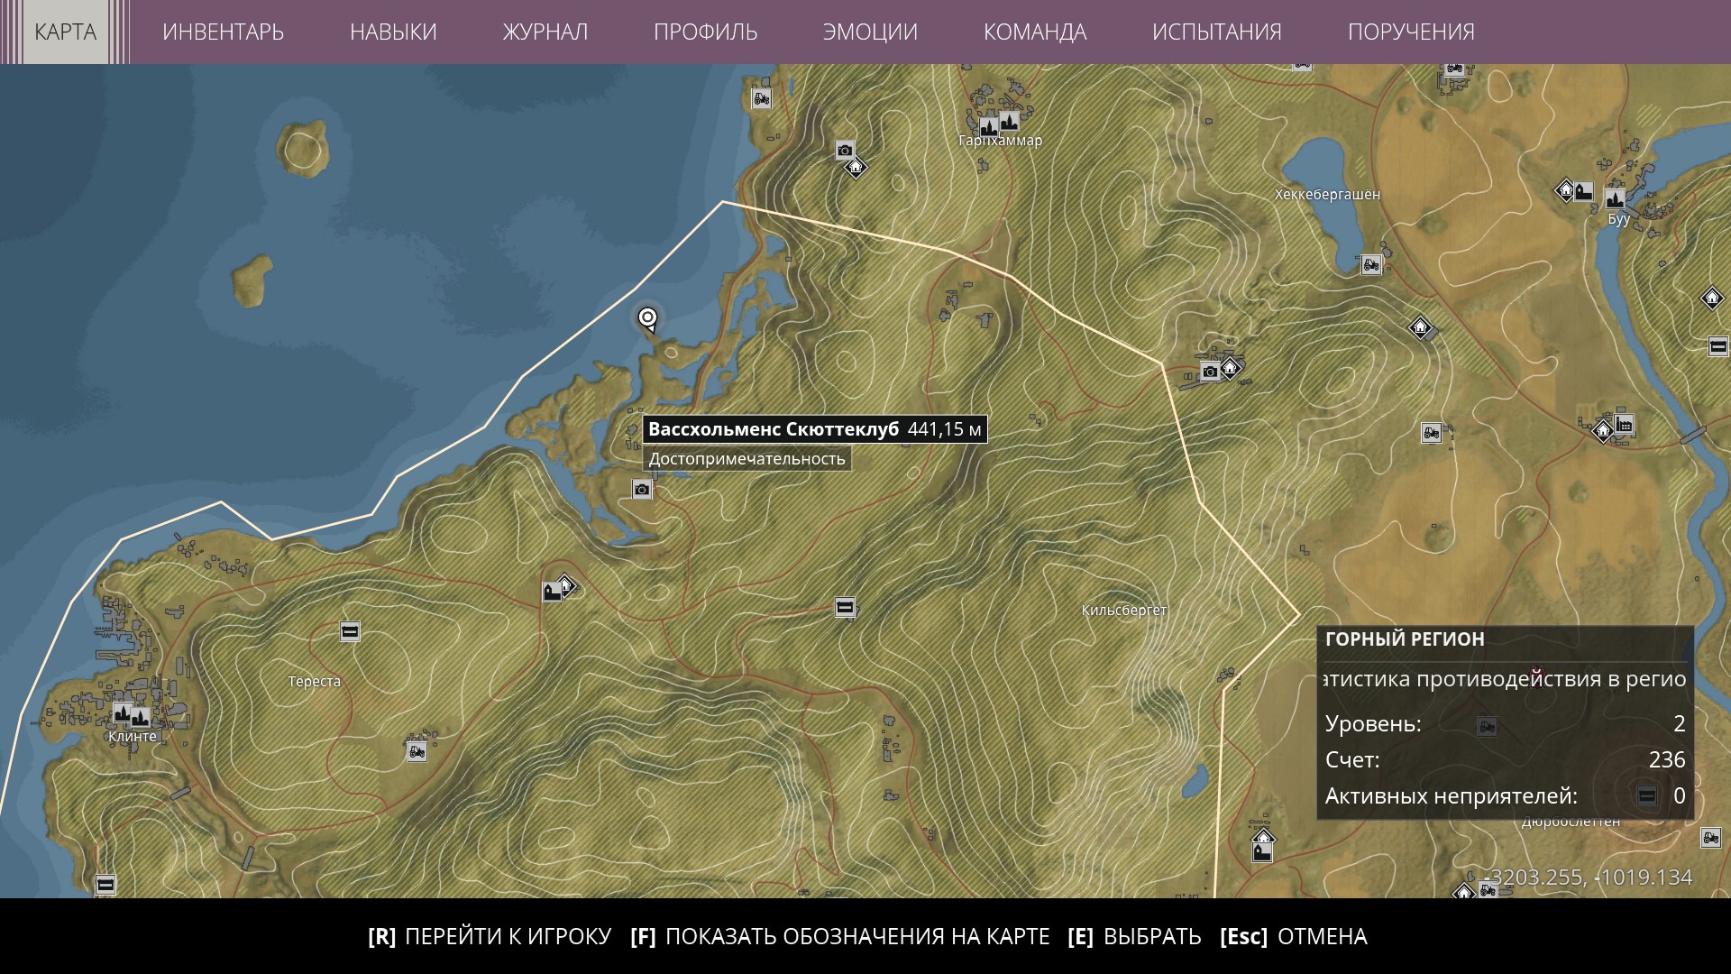Click the chapel icon beside the safehouse near Буу
Image resolution: width=1731 pixels, height=974 pixels.
coord(1584,192)
